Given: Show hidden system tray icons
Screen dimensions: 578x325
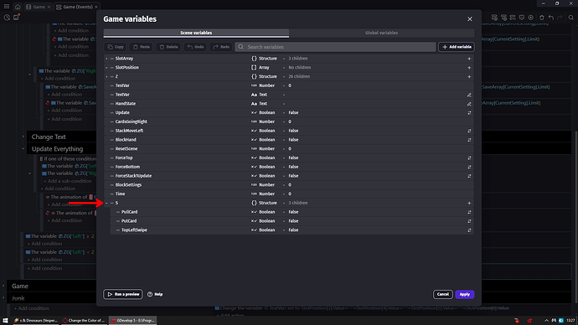Looking at the screenshot, I should pos(546,321).
